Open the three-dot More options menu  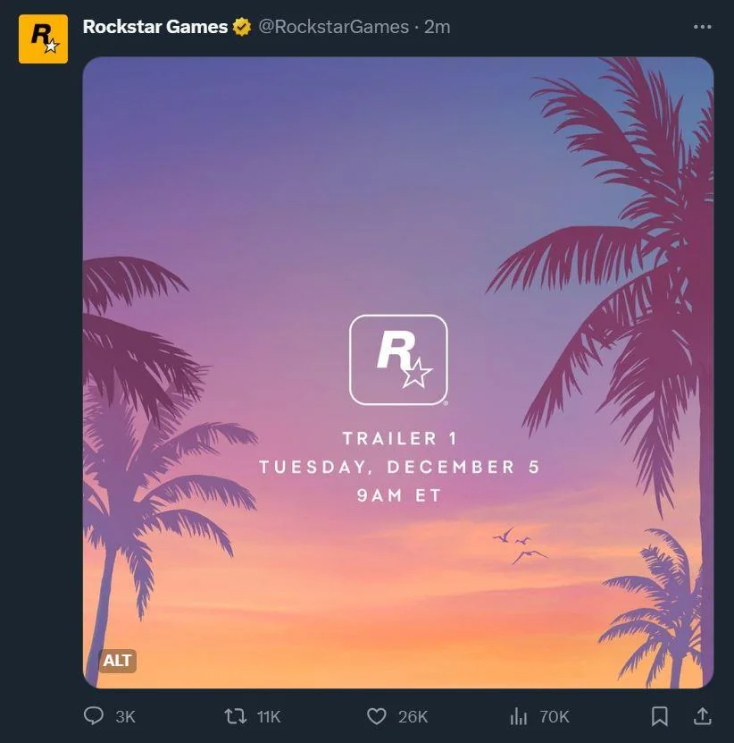[703, 27]
